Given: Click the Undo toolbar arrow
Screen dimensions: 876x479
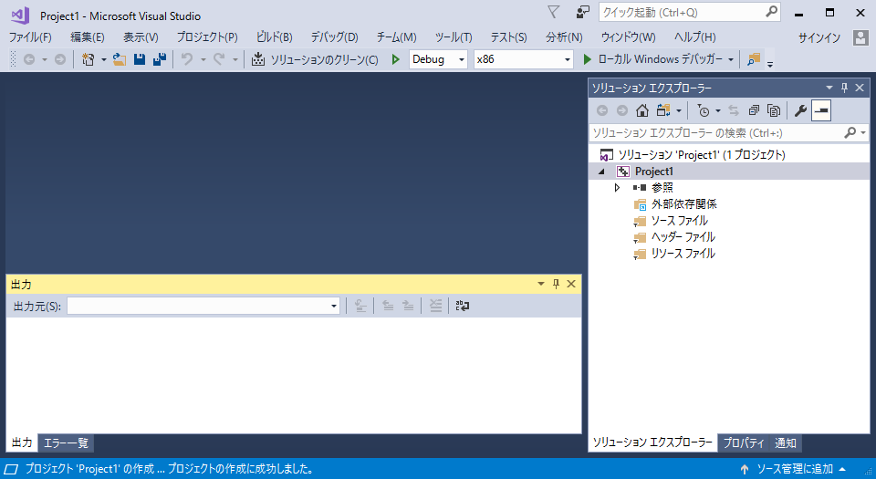Looking at the screenshot, I should pos(187,59).
